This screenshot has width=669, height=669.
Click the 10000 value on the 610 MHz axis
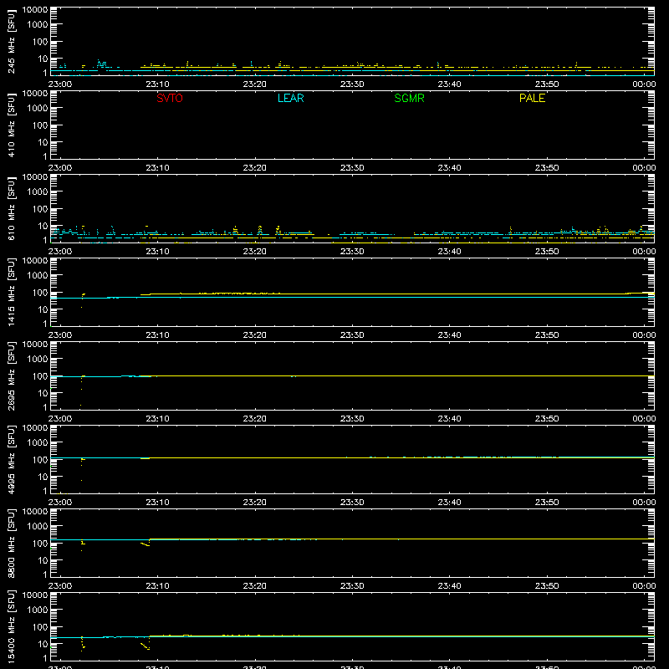35,177
